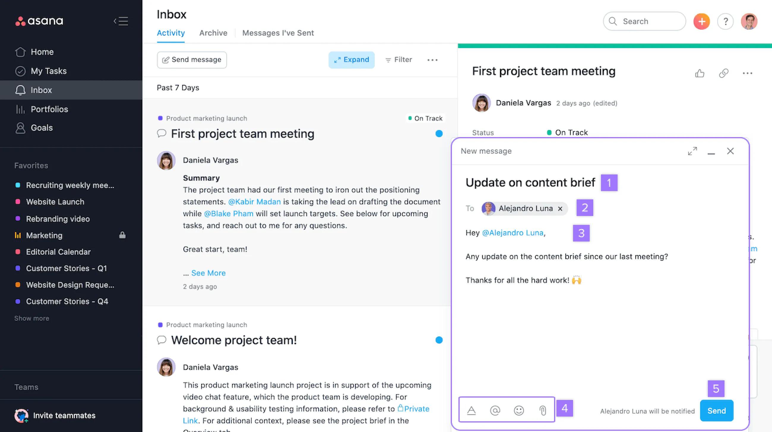The height and width of the screenshot is (432, 772).
Task: Click the @ mention icon in composer
Action: 495,410
